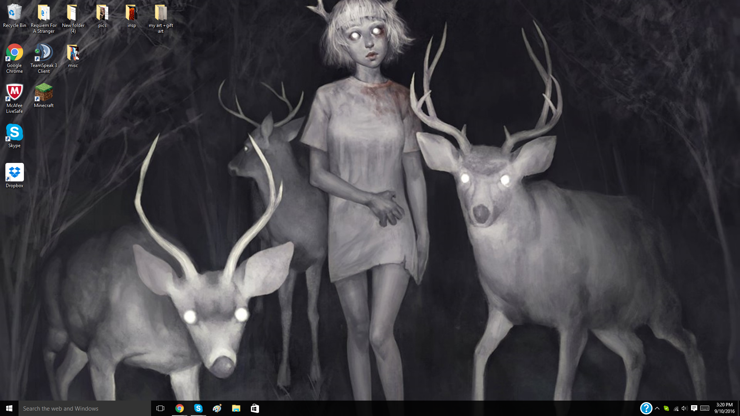Open the paint palette app in taskbar
This screenshot has height=416, width=740.
pyautogui.click(x=217, y=408)
